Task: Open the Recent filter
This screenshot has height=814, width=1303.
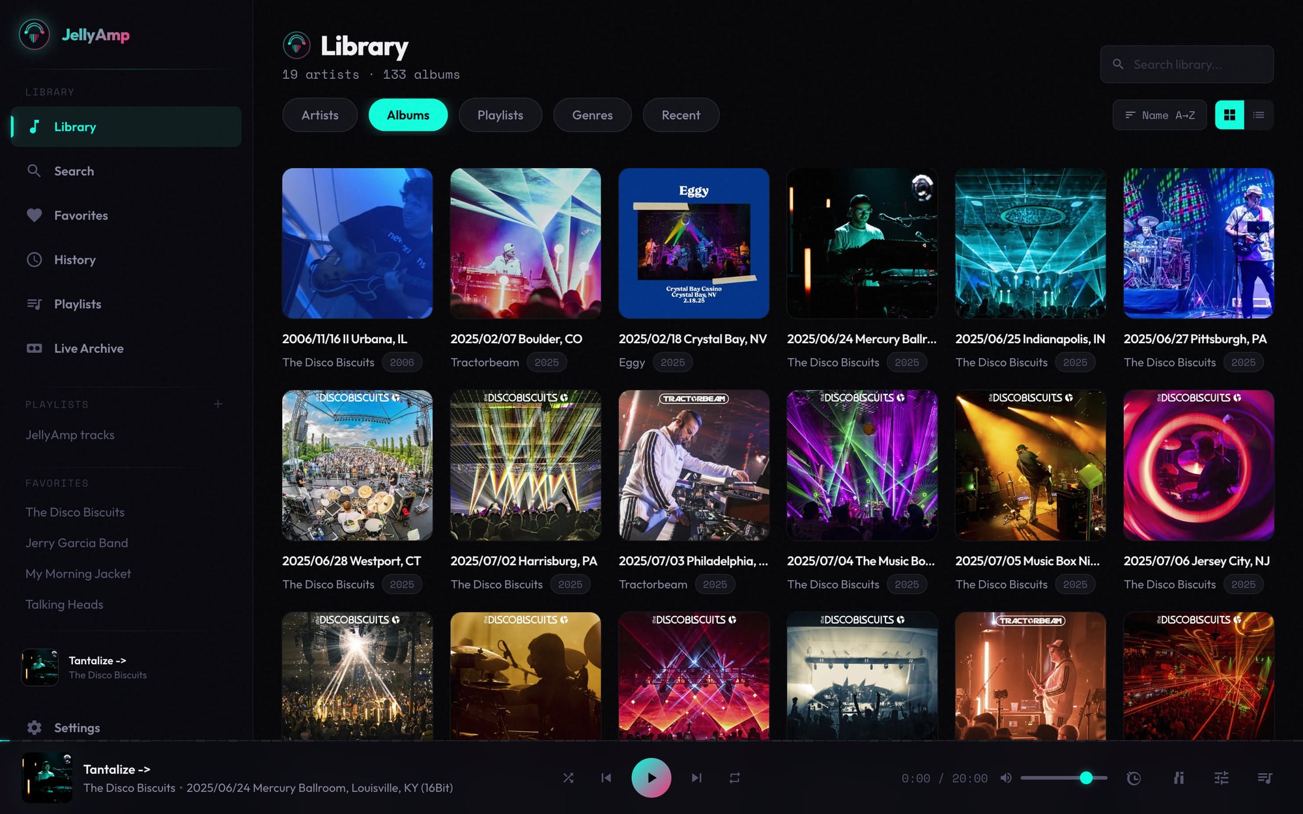Action: coord(681,115)
